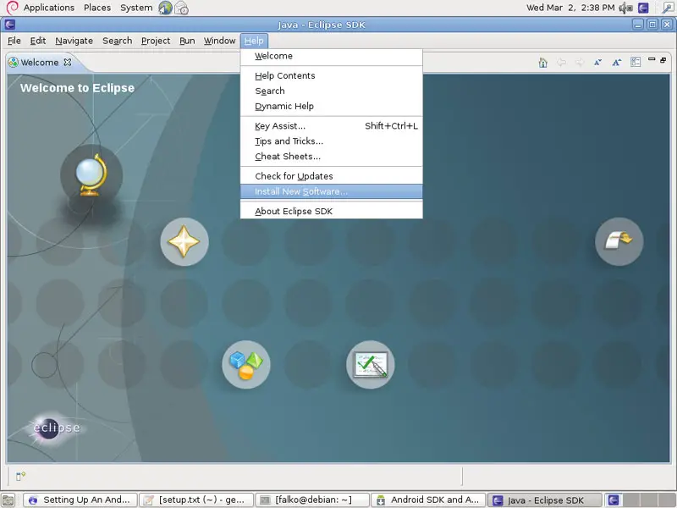The image size is (677, 508).
Task: Open the Navigate menu
Action: [74, 41]
